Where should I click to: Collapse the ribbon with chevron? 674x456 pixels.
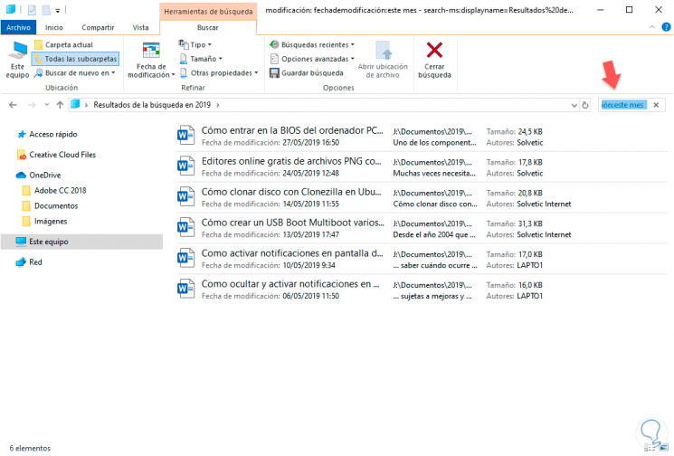(x=652, y=27)
